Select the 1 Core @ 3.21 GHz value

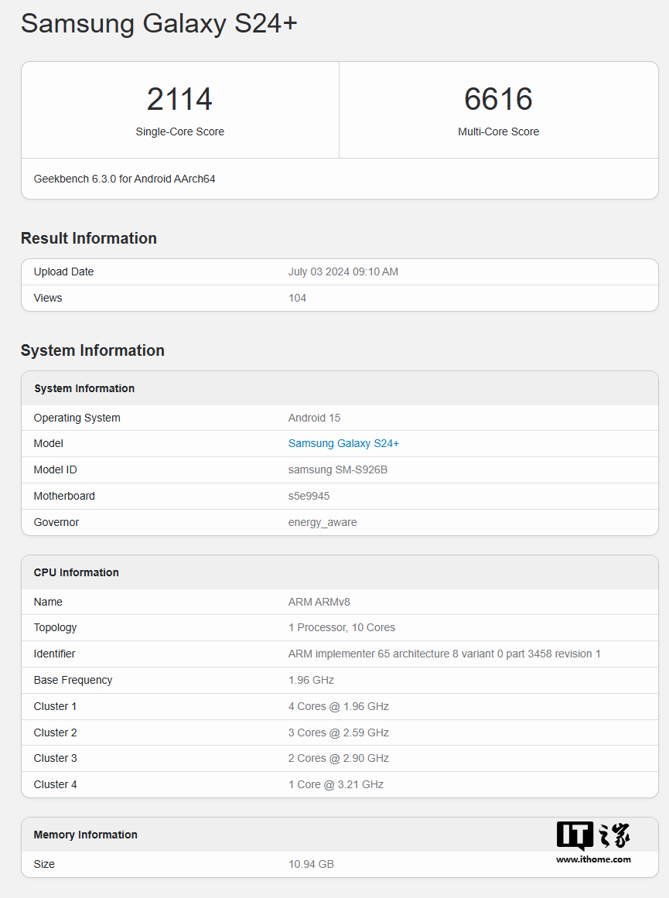pyautogui.click(x=336, y=784)
